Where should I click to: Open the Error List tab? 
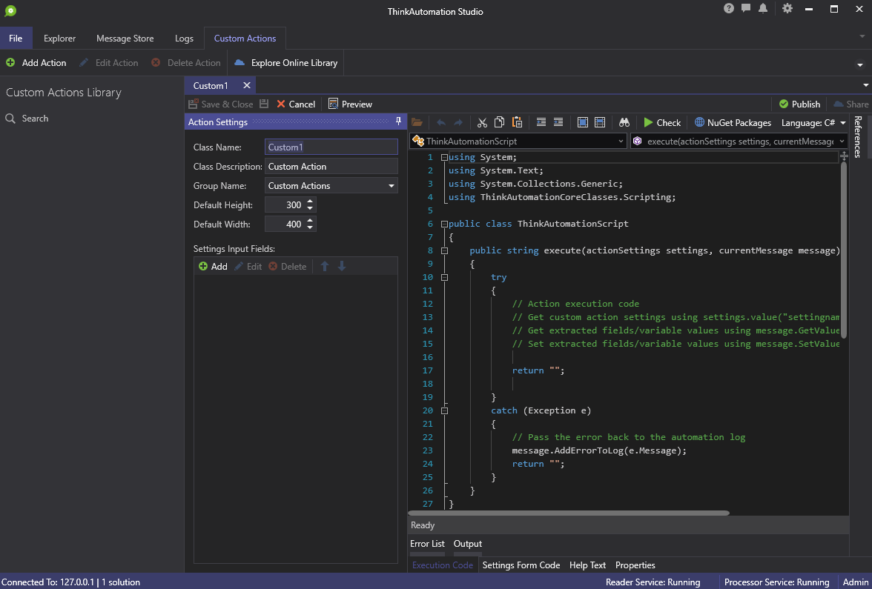point(427,544)
